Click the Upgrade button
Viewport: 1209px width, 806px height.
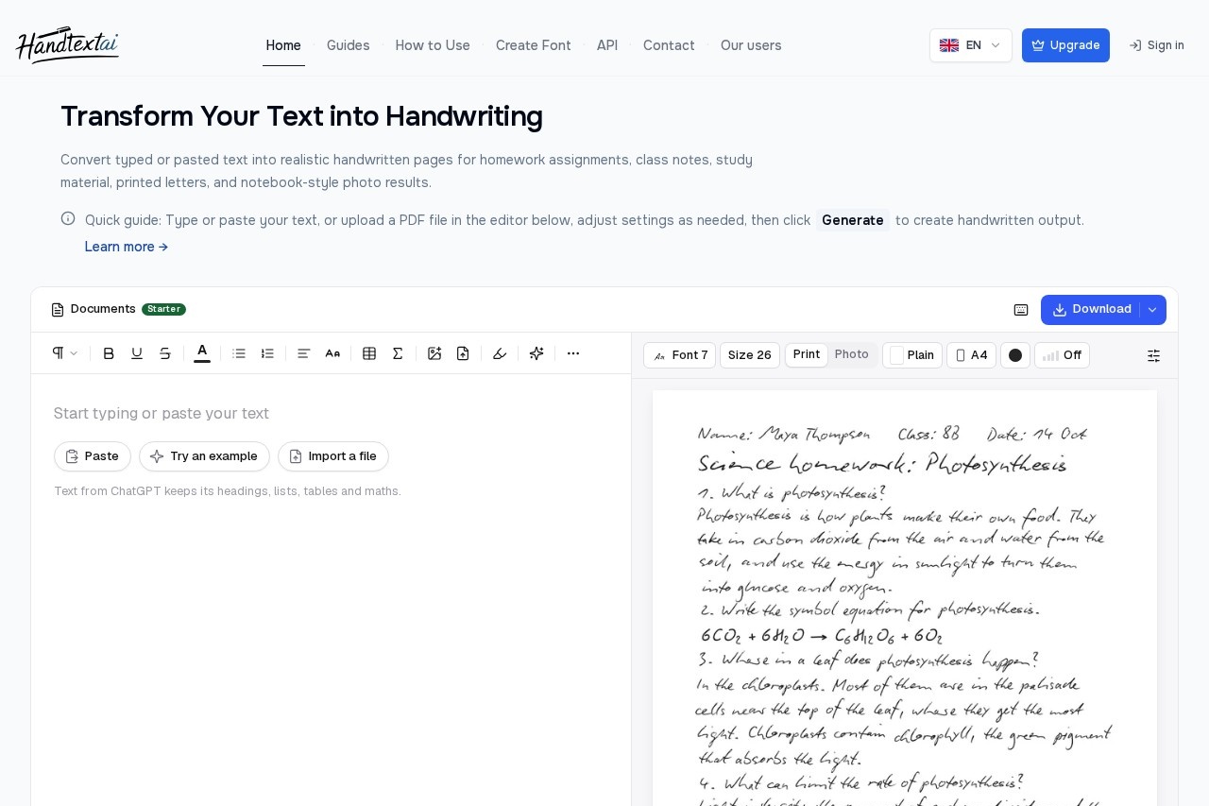[1065, 45]
